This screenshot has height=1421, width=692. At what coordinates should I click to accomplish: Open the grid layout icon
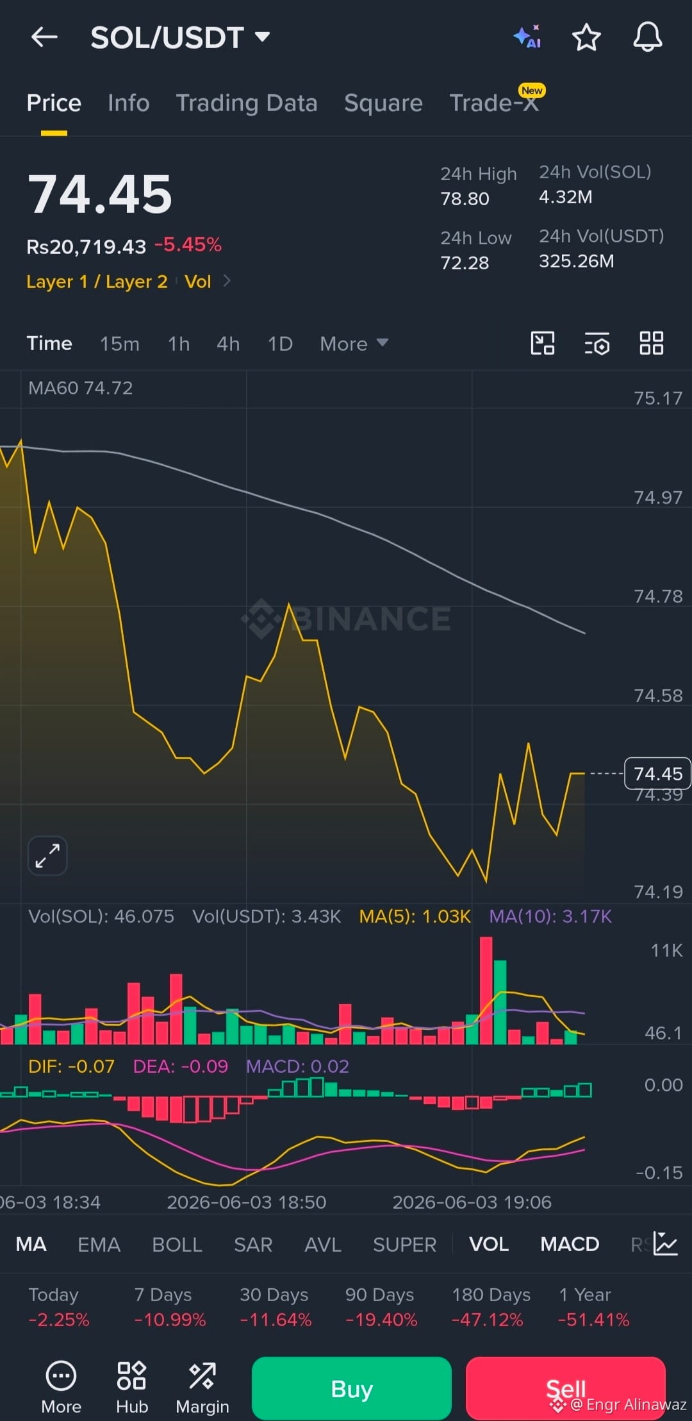coord(652,343)
